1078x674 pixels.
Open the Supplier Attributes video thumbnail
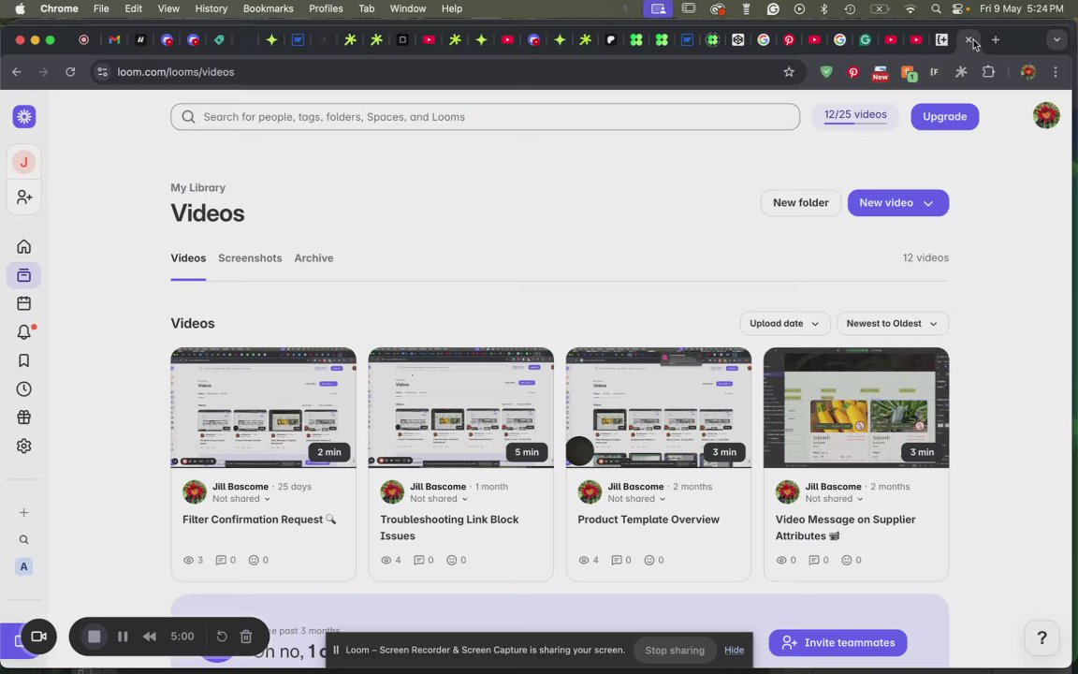[x=856, y=408]
